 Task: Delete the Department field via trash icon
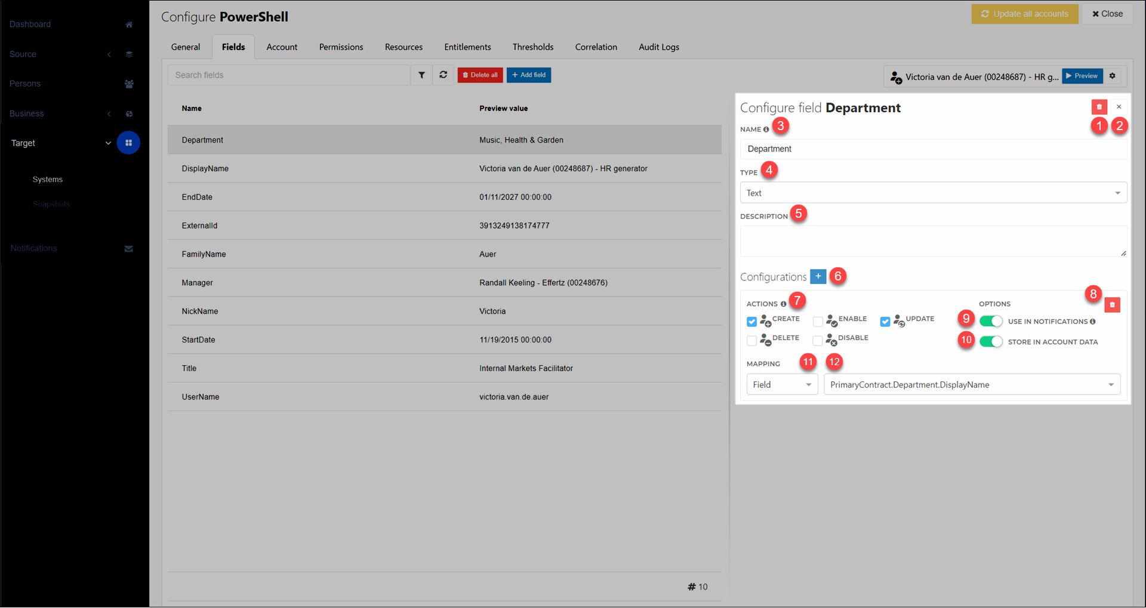(1099, 107)
